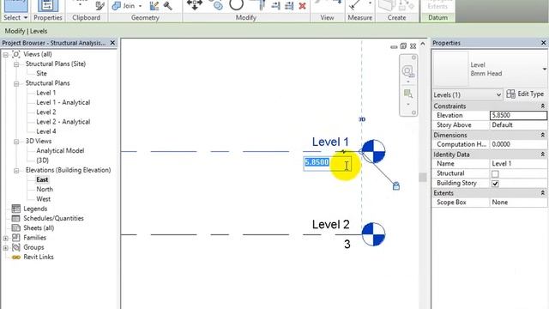Screen dimensions: 549x309
Task: Click the Level 2 name label in canvas
Action: click(x=330, y=225)
